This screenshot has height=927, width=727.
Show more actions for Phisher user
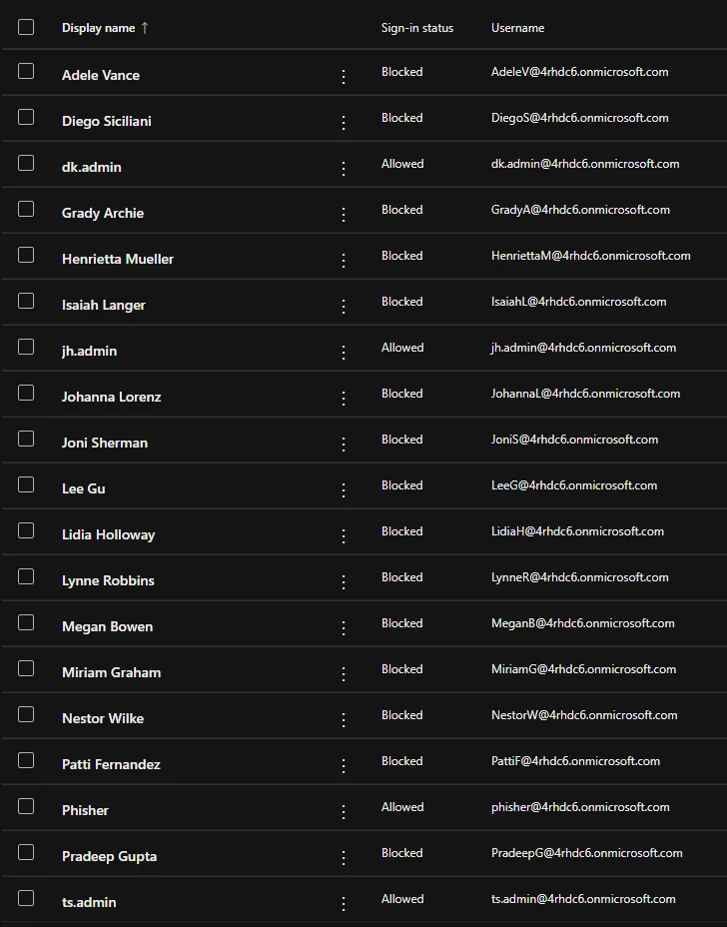click(344, 811)
